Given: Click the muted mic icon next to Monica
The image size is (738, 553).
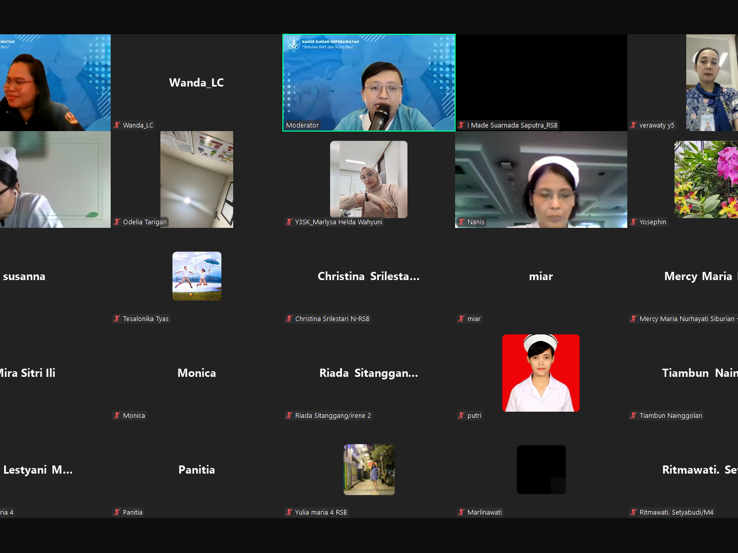Looking at the screenshot, I should click(x=117, y=415).
